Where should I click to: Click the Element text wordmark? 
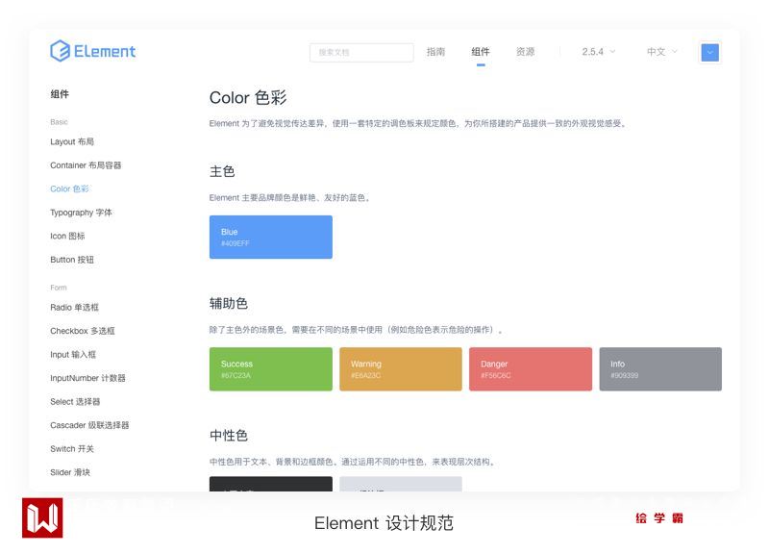click(x=105, y=52)
